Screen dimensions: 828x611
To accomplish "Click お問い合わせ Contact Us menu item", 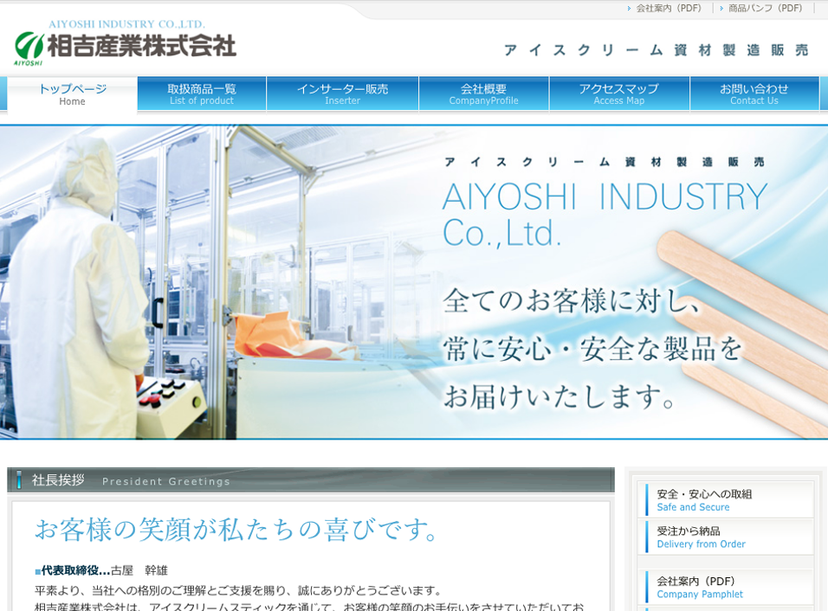I will point(754,94).
